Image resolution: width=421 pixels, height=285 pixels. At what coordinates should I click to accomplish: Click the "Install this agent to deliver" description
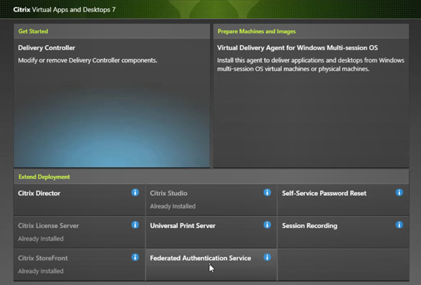[311, 65]
